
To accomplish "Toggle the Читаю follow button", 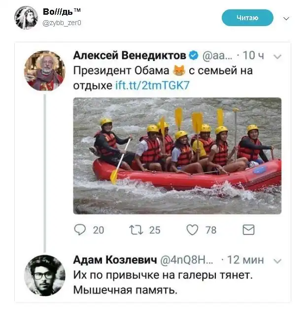I will click(x=247, y=18).
